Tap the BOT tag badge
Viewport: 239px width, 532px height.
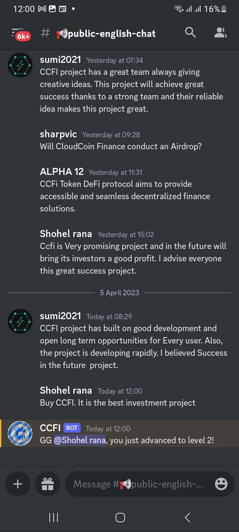(72, 428)
